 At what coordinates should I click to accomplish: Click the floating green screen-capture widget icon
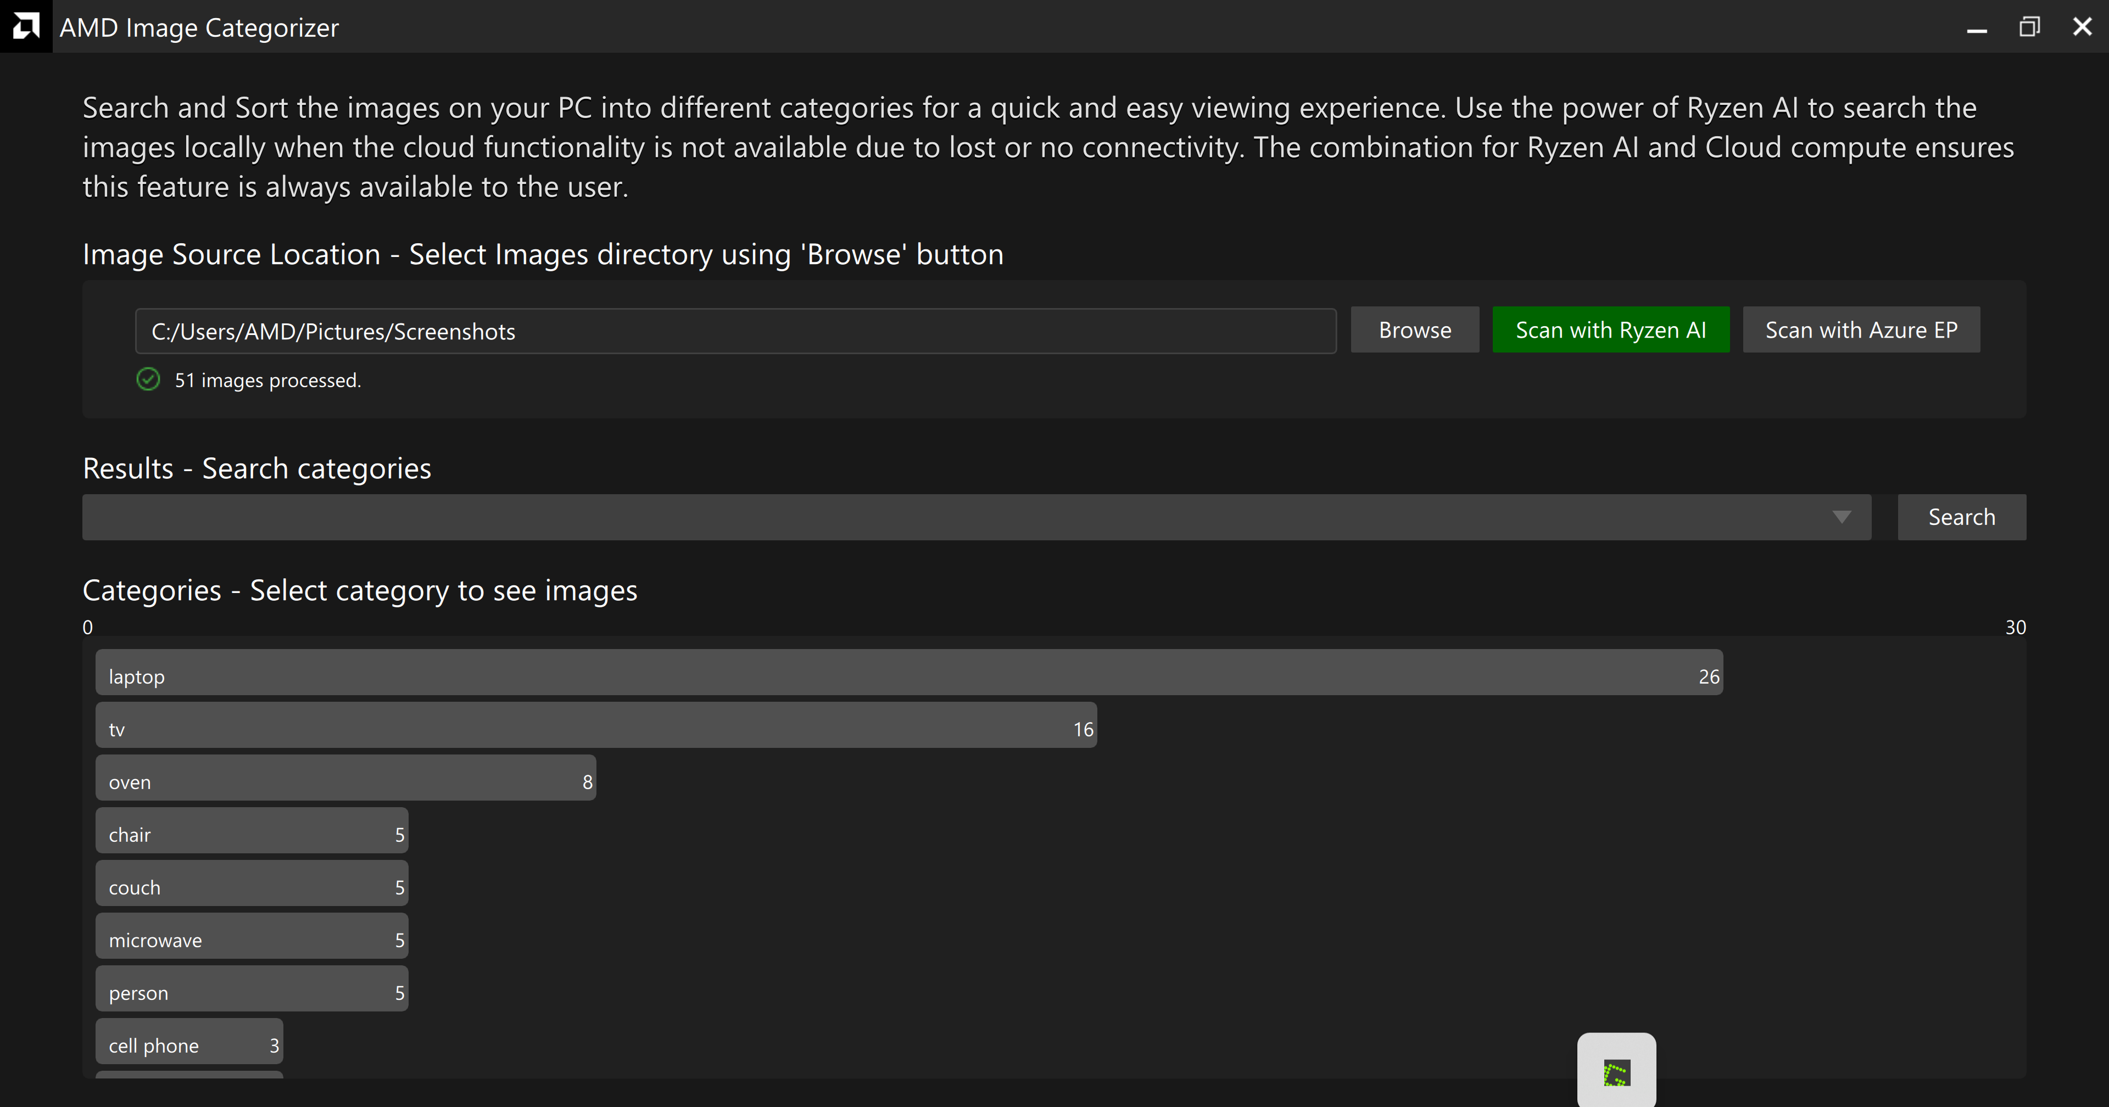tap(1616, 1072)
